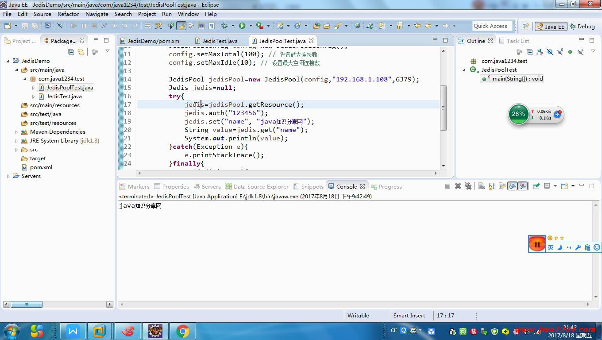The image size is (602, 340).
Task: Open the Navigate menu
Action: tap(97, 14)
